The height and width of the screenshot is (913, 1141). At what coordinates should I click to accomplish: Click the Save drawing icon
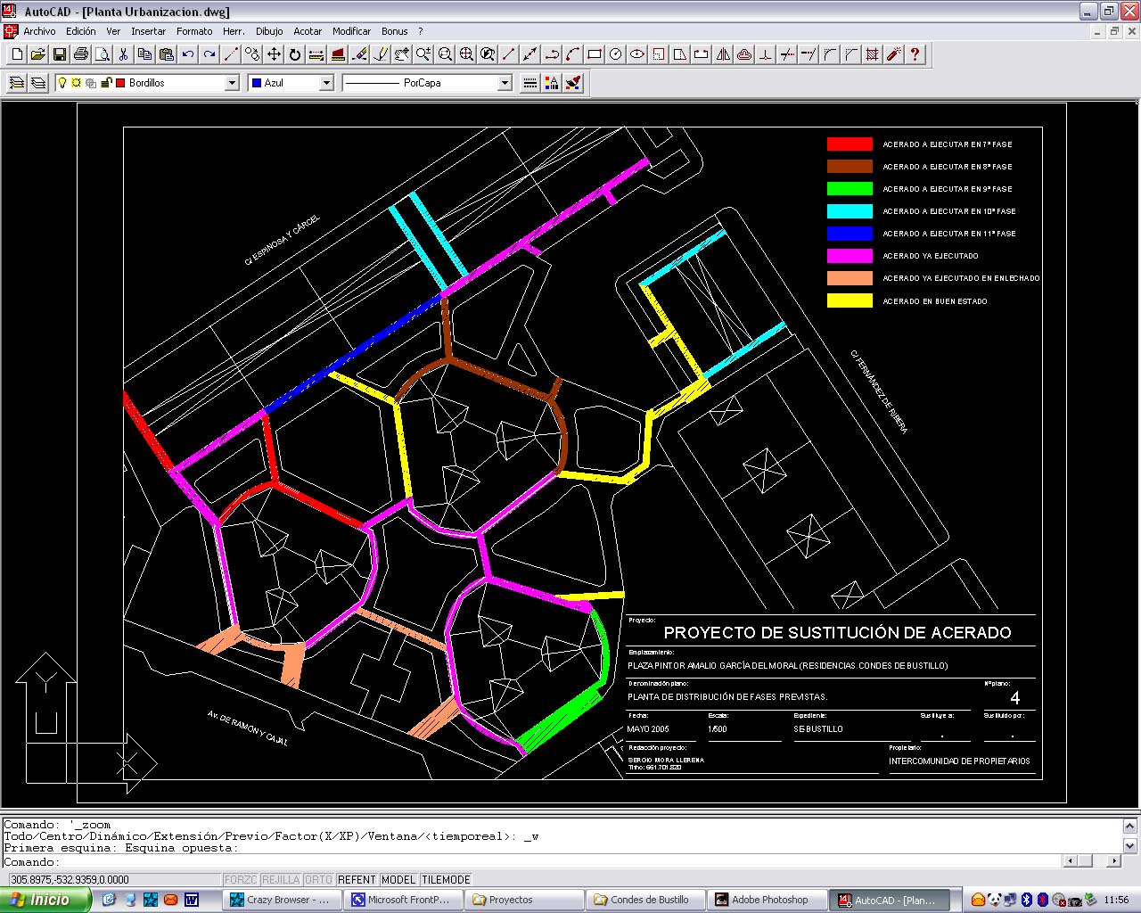60,54
